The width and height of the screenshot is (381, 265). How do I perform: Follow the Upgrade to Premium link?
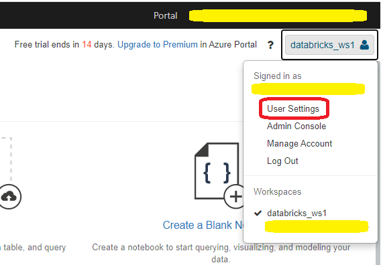[x=158, y=45]
